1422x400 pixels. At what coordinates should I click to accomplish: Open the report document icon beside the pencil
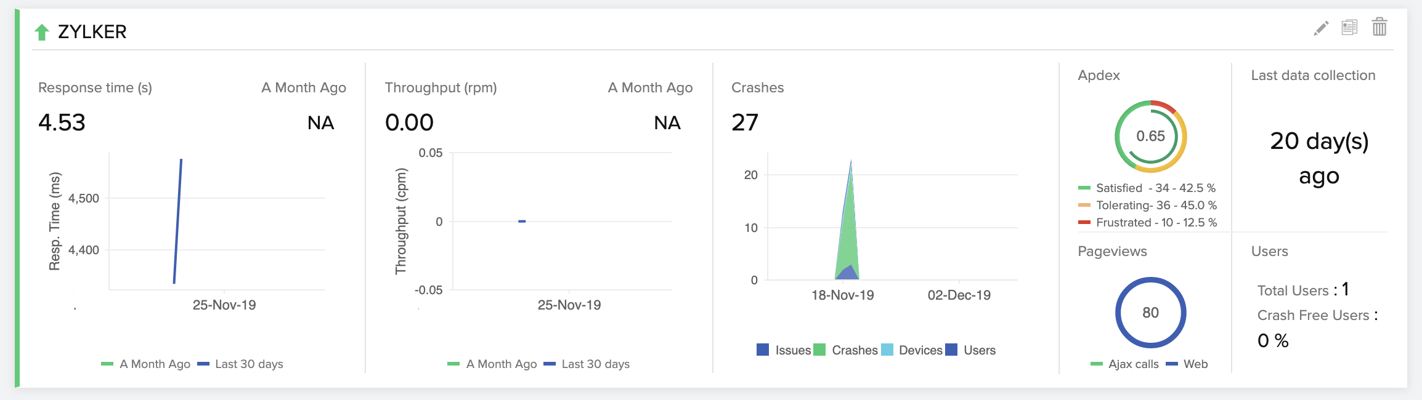pos(1349,28)
